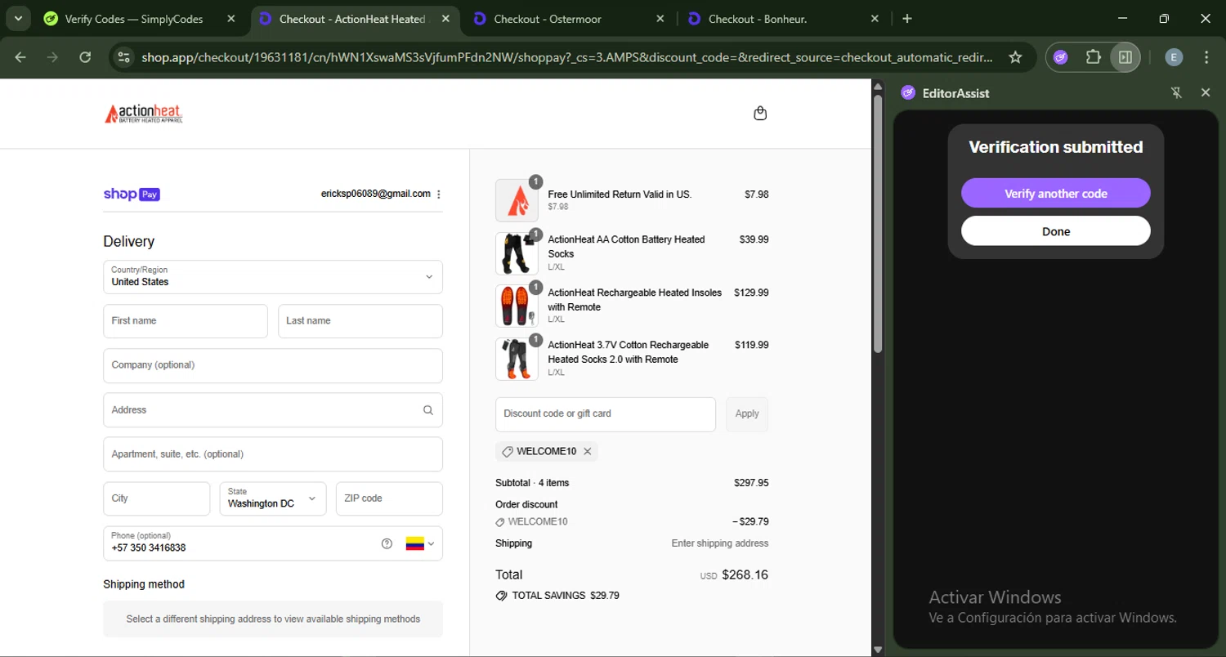Unpin the EditorAssist side panel
The width and height of the screenshot is (1226, 657).
coord(1176,93)
